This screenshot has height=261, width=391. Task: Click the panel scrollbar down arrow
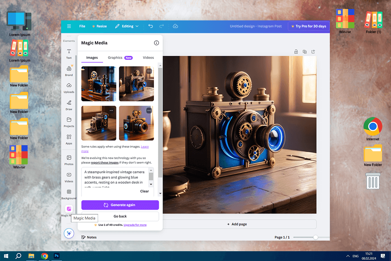[x=160, y=194]
